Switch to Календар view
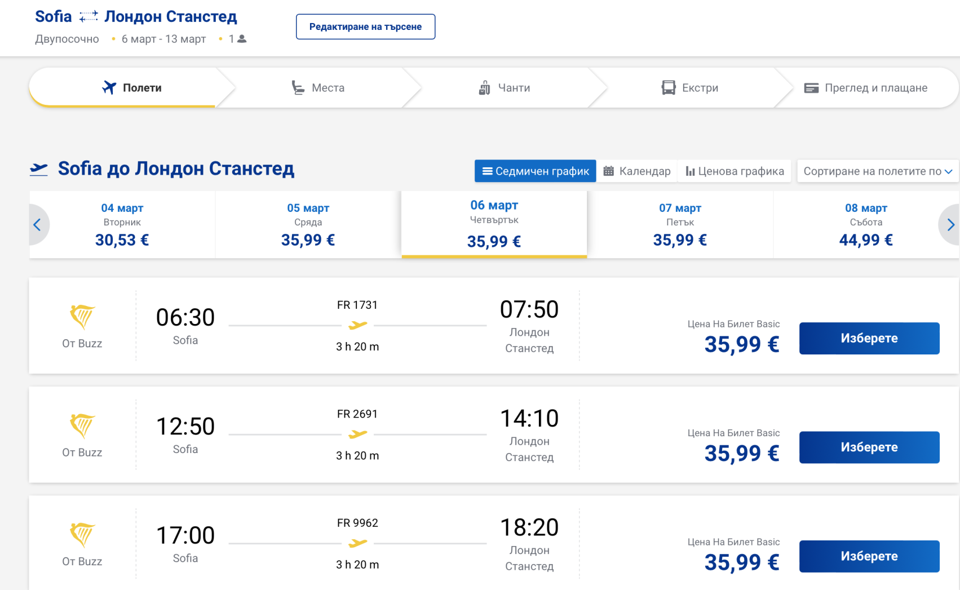This screenshot has width=960, height=590. (638, 171)
